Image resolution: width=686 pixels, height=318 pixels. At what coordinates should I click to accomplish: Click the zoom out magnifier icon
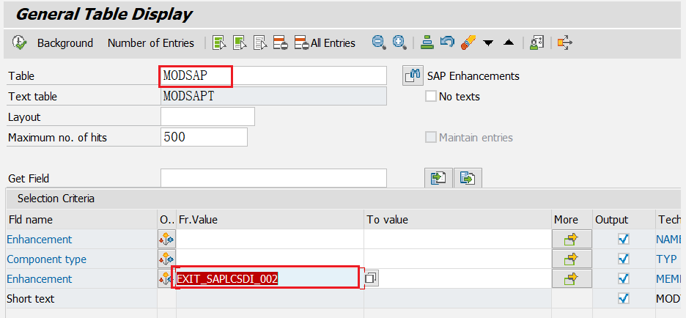pyautogui.click(x=379, y=42)
